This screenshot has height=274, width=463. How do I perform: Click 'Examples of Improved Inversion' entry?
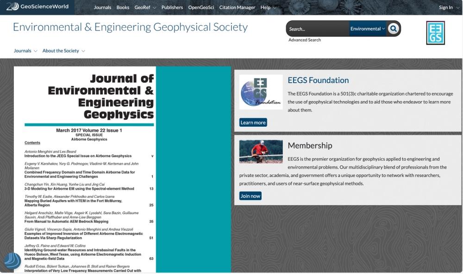point(83,235)
